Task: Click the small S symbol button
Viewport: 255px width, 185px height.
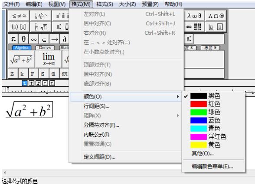Action: tap(44, 73)
